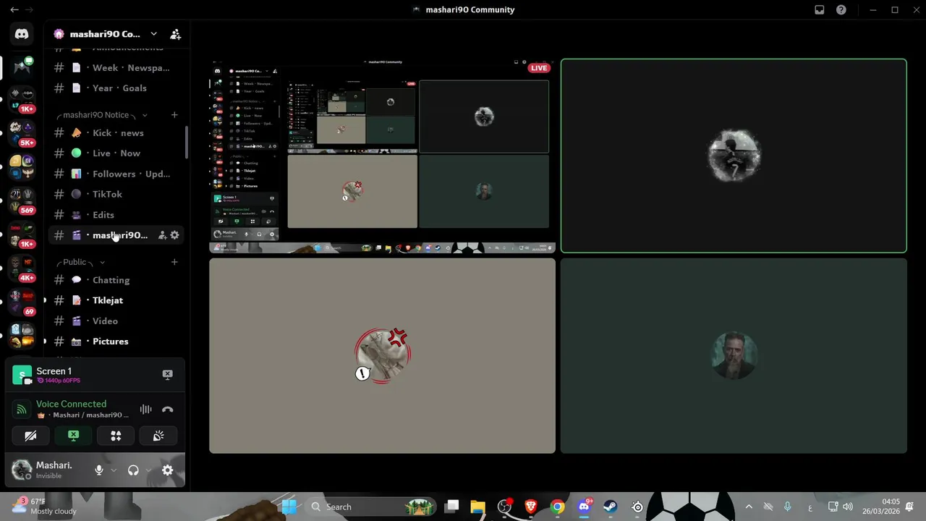Open the Video channel
926x521 pixels.
[116, 321]
